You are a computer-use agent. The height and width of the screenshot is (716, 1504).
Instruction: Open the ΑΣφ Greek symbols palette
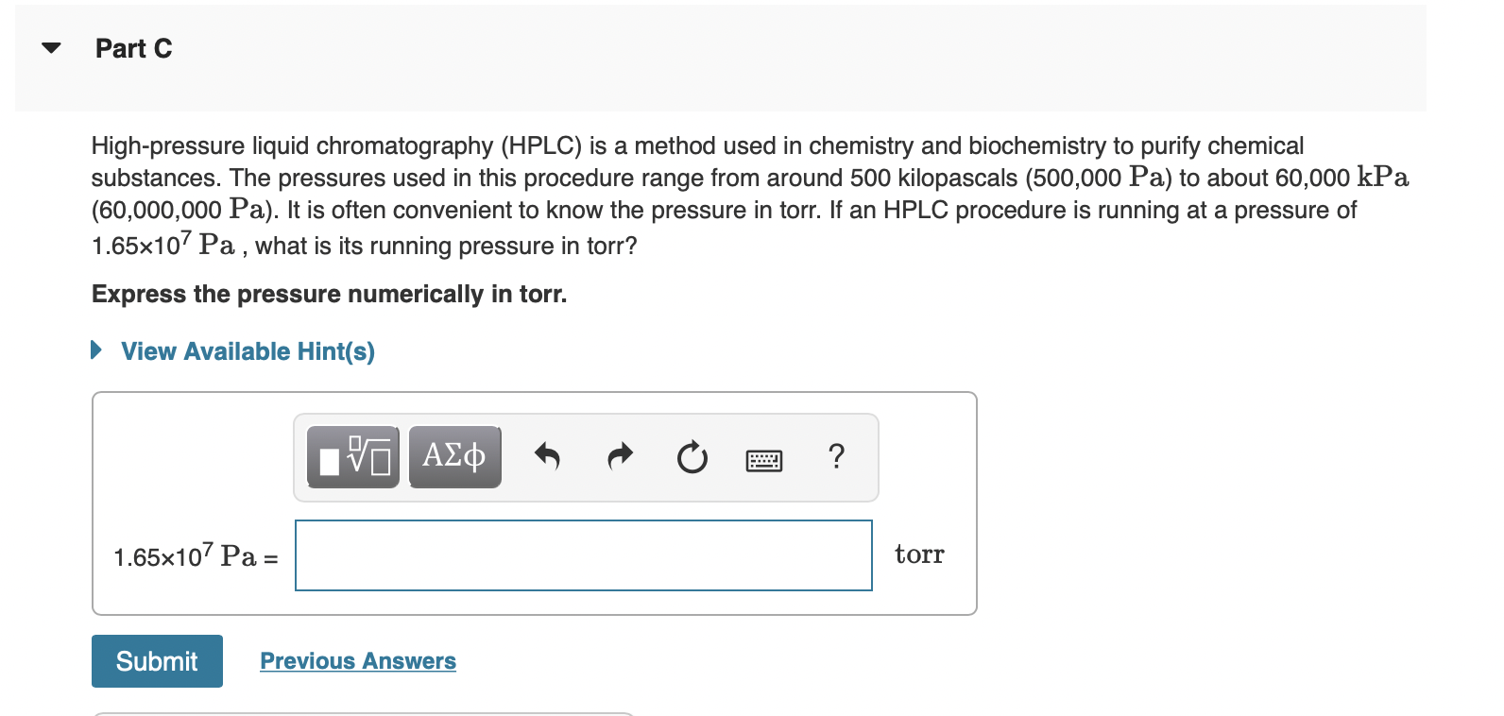[454, 457]
